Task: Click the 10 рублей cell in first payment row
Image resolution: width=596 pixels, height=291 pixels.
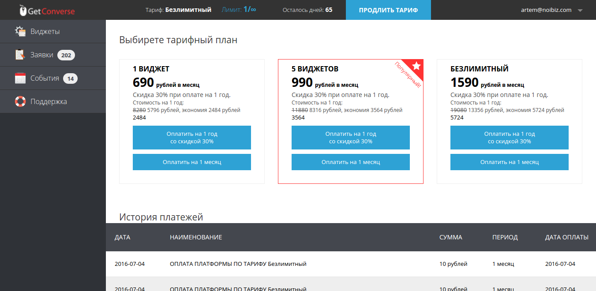Action: (454, 264)
